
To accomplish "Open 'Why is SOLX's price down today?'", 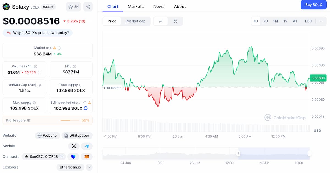I will pyautogui.click(x=38, y=33).
